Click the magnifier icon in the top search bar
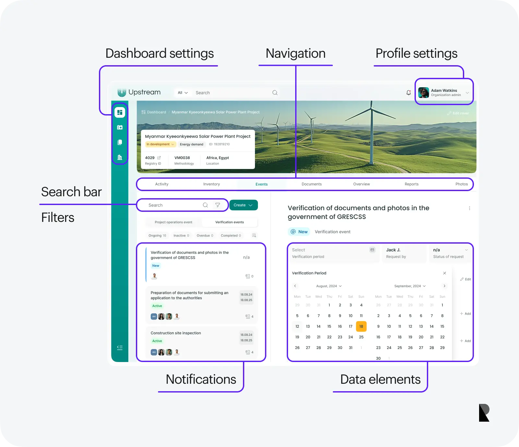Screen dimensions: 519x447 [275, 93]
